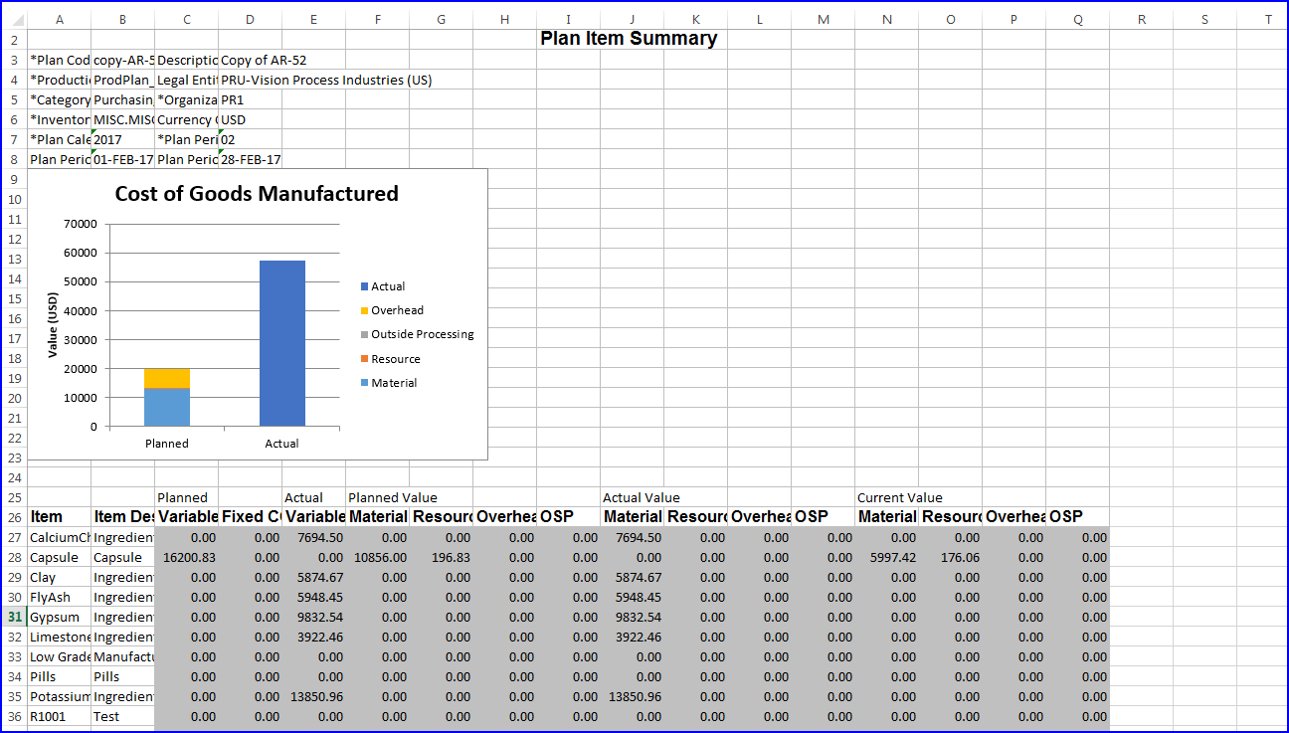
Task: Select column J header
Action: 633,19
